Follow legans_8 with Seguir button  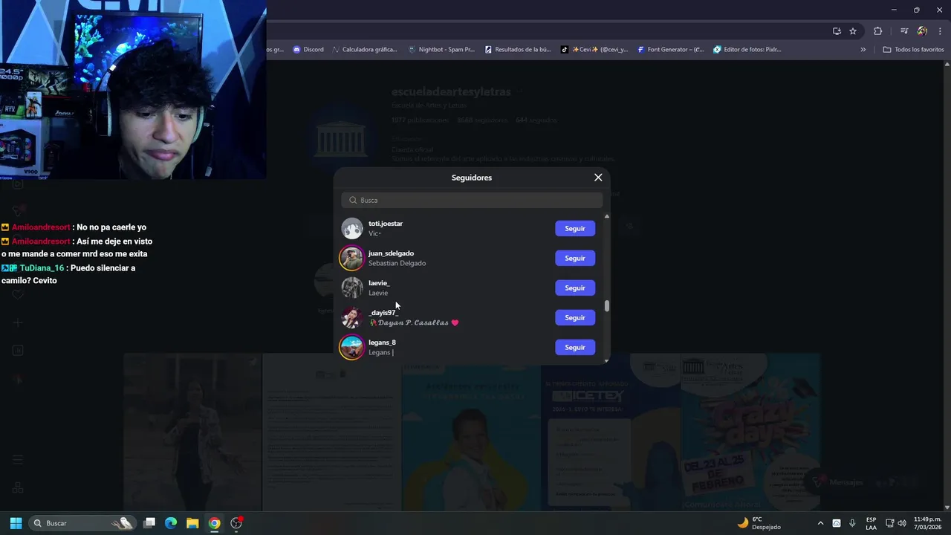coord(575,347)
